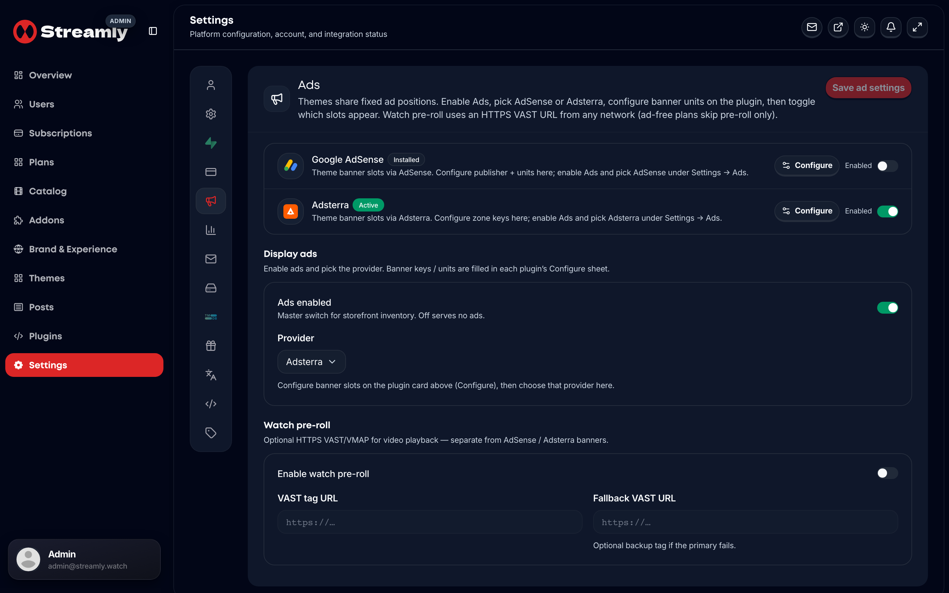Image resolution: width=949 pixels, height=593 pixels.
Task: Click 'Optional backup tag if the primary fails.'
Action: [x=664, y=546]
